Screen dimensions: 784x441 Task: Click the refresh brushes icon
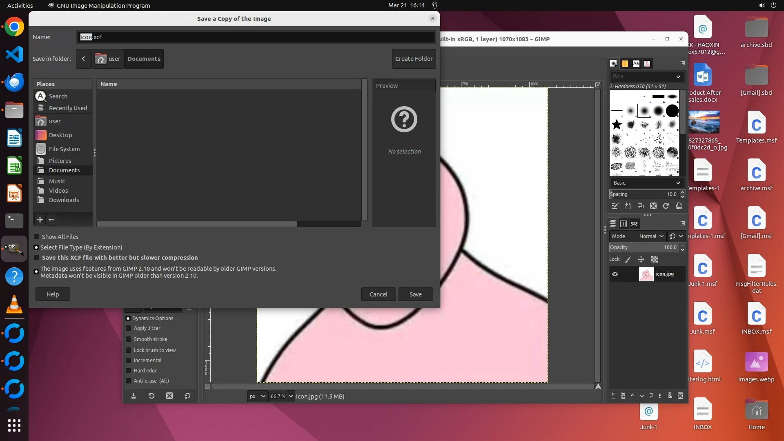(666, 206)
